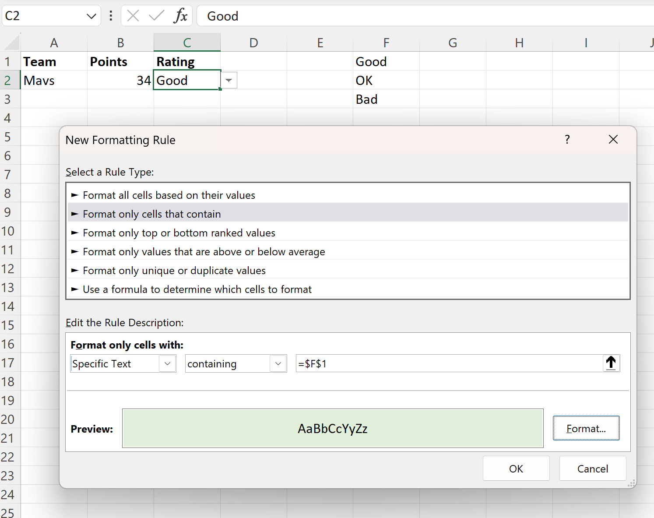The width and height of the screenshot is (654, 518).
Task: Select 'Format all cells based on their values'
Action: 169,195
